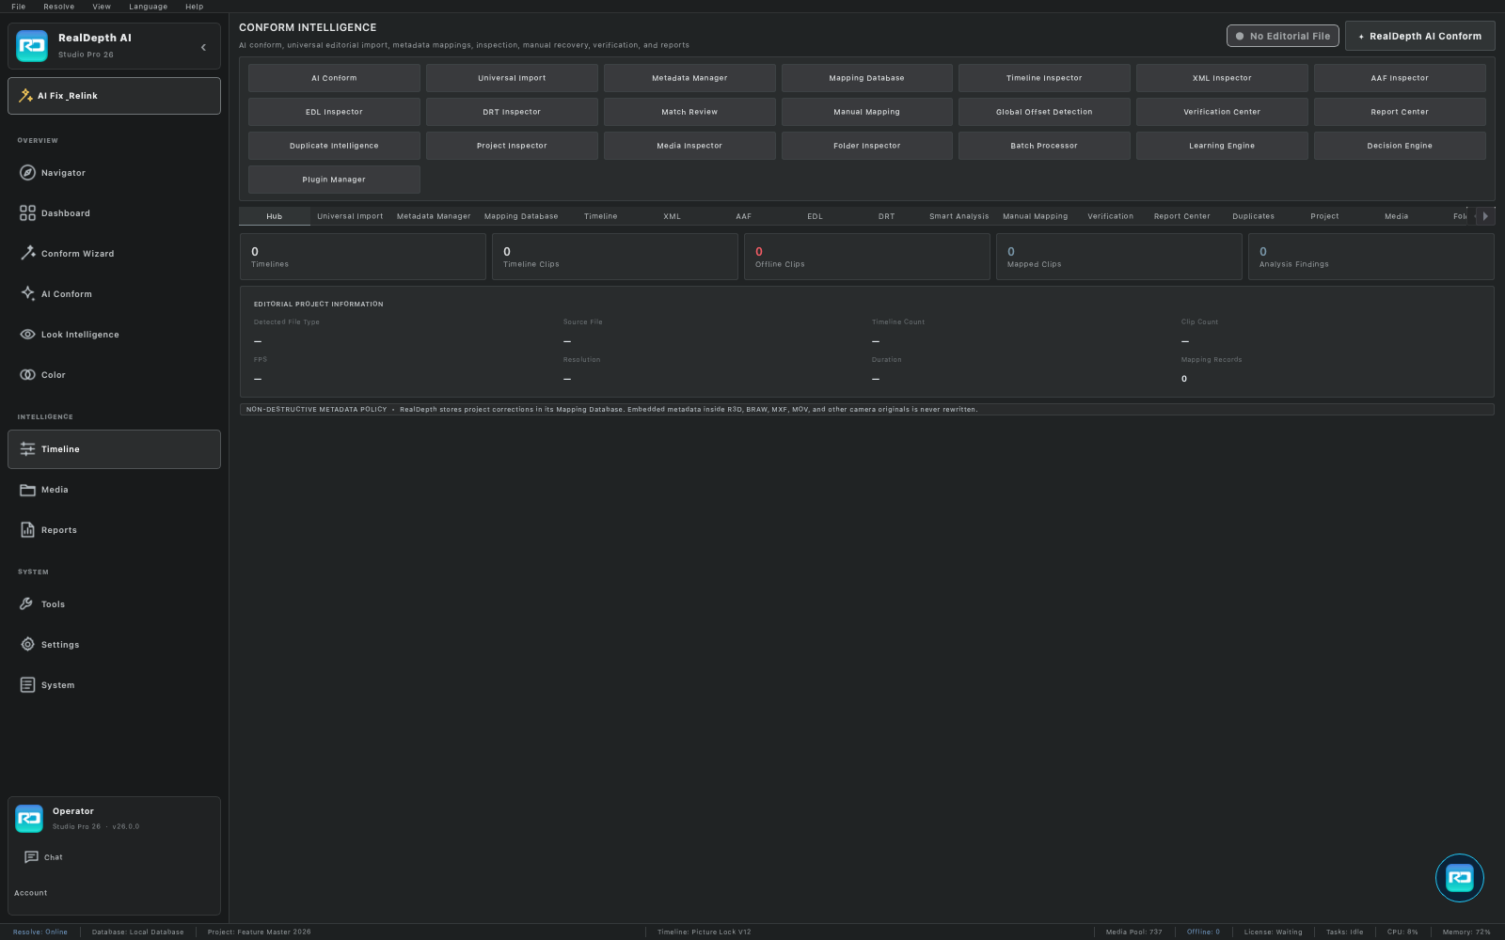Viewport: 1505px width, 940px height.
Task: Open the Project Inspector button
Action: point(512,146)
